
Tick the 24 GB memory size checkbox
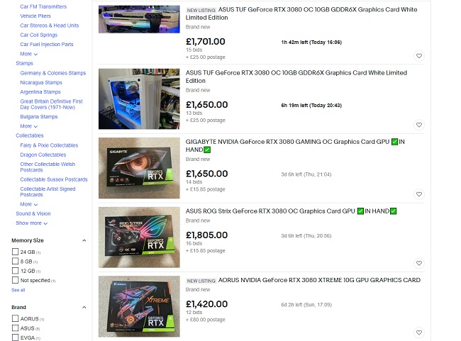click(15, 252)
